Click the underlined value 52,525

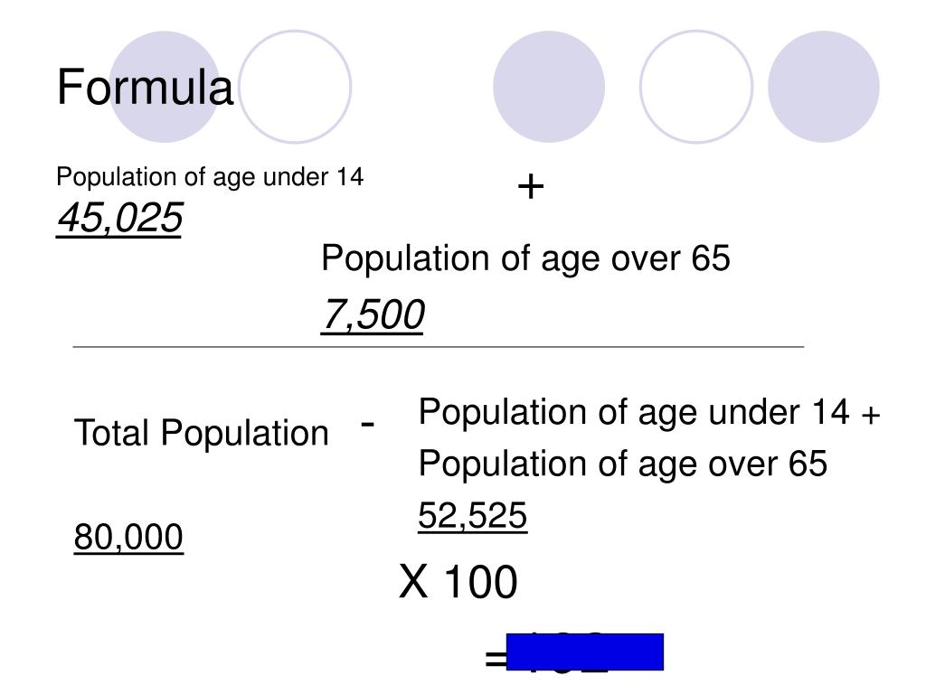[472, 516]
